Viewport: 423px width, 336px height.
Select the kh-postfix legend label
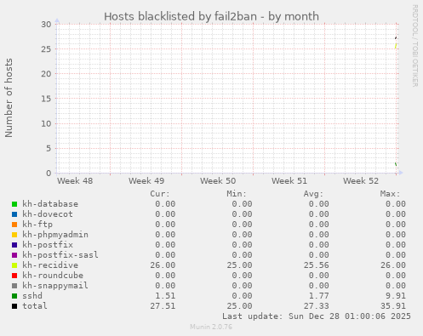click(x=48, y=245)
